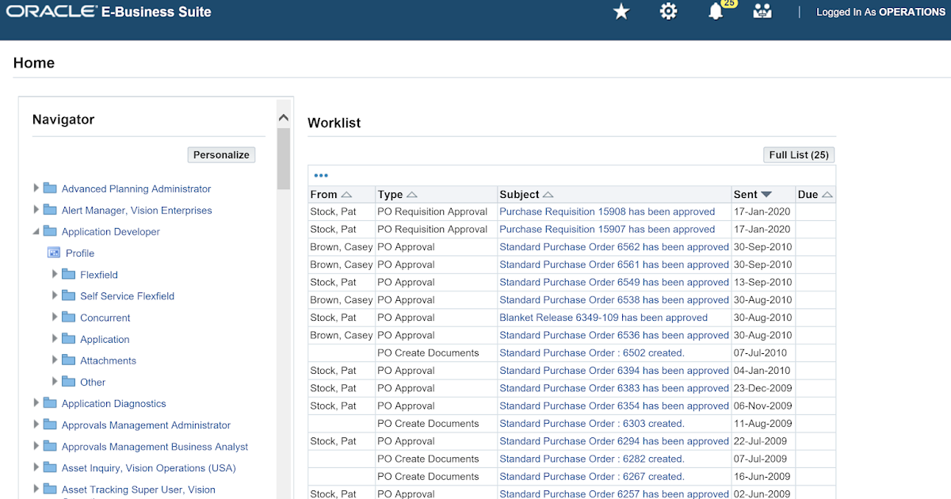Click Logged In As OPERATIONS
The height and width of the screenshot is (499, 951).
tap(880, 12)
